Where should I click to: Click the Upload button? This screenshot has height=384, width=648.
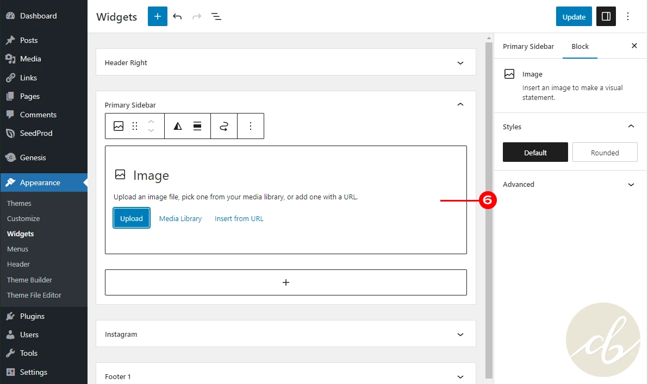pos(132,218)
